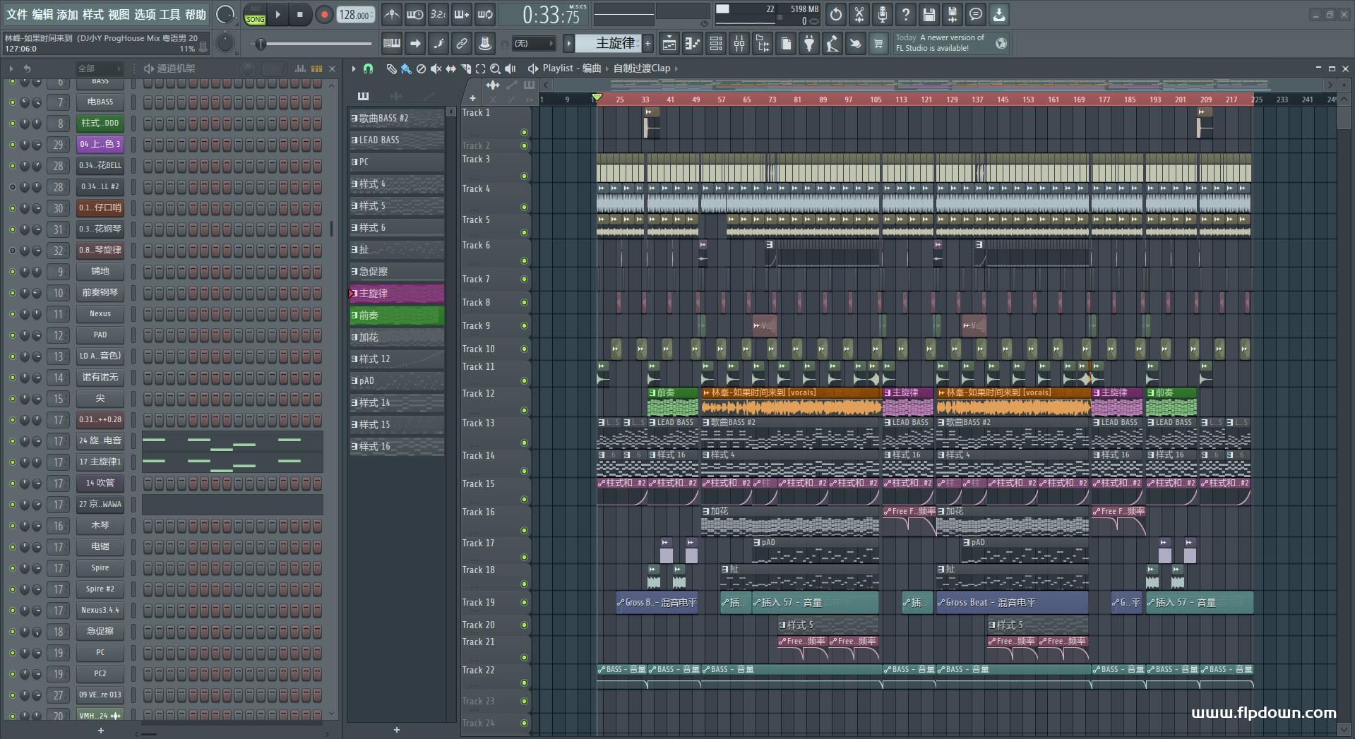Screen dimensions: 1355x739
Task: Open the 帮助 menu
Action: point(196,14)
